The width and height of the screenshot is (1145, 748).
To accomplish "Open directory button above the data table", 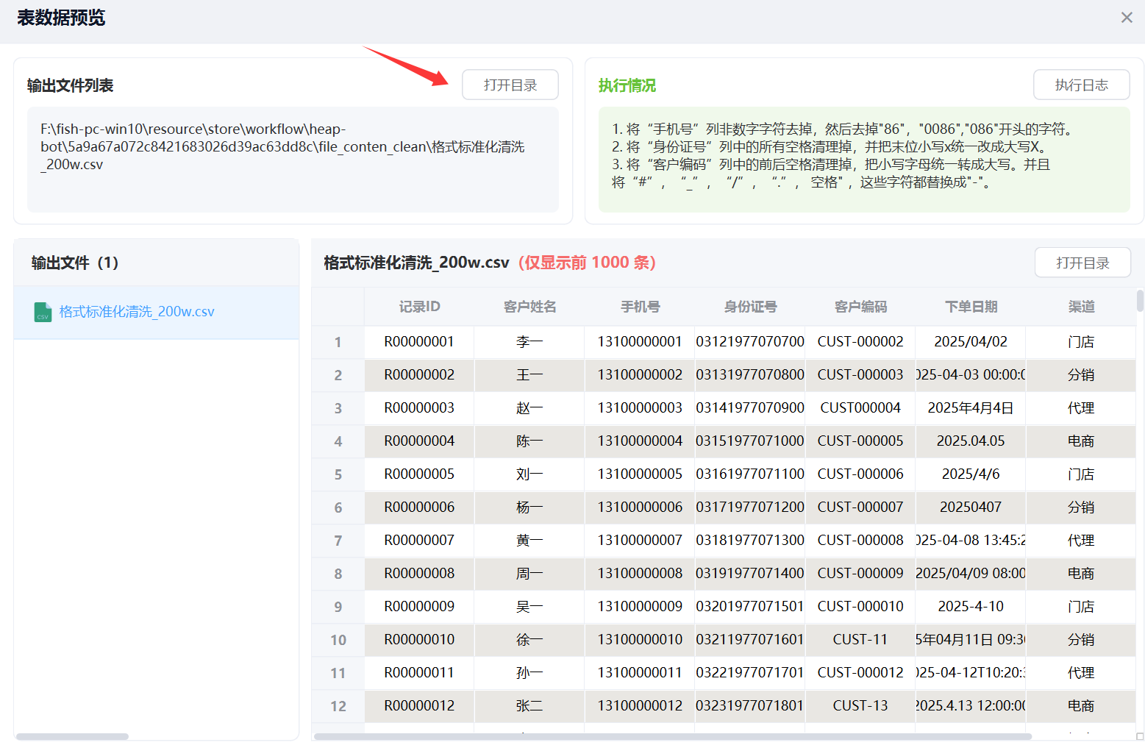I will (1082, 263).
